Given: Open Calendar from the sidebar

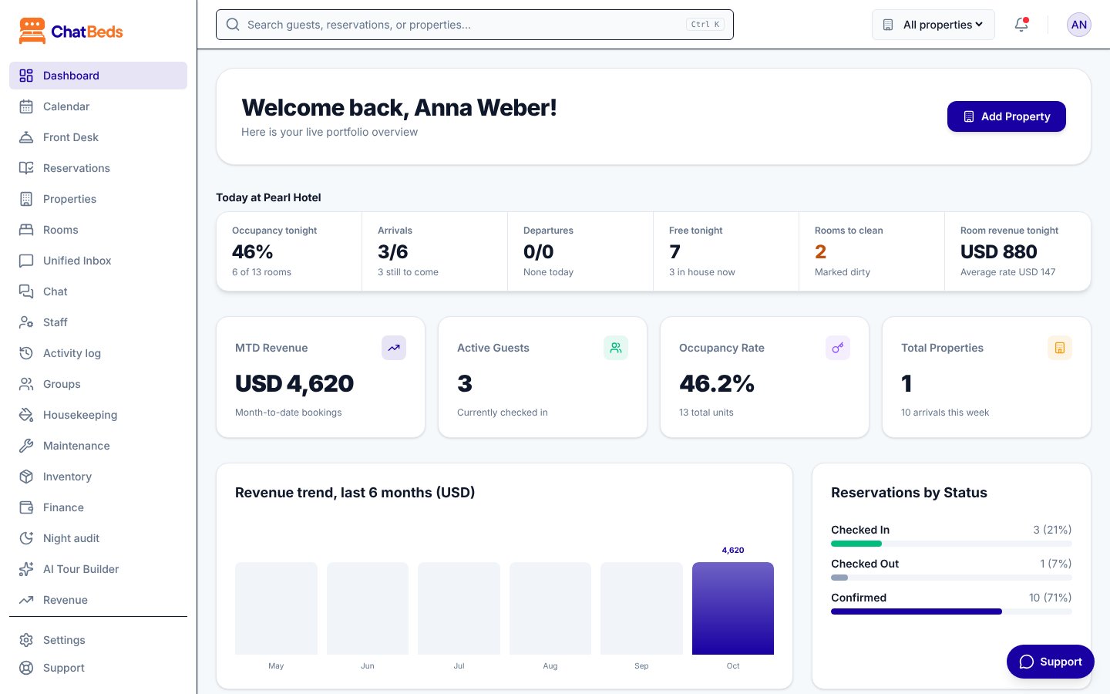Looking at the screenshot, I should [x=98, y=106].
